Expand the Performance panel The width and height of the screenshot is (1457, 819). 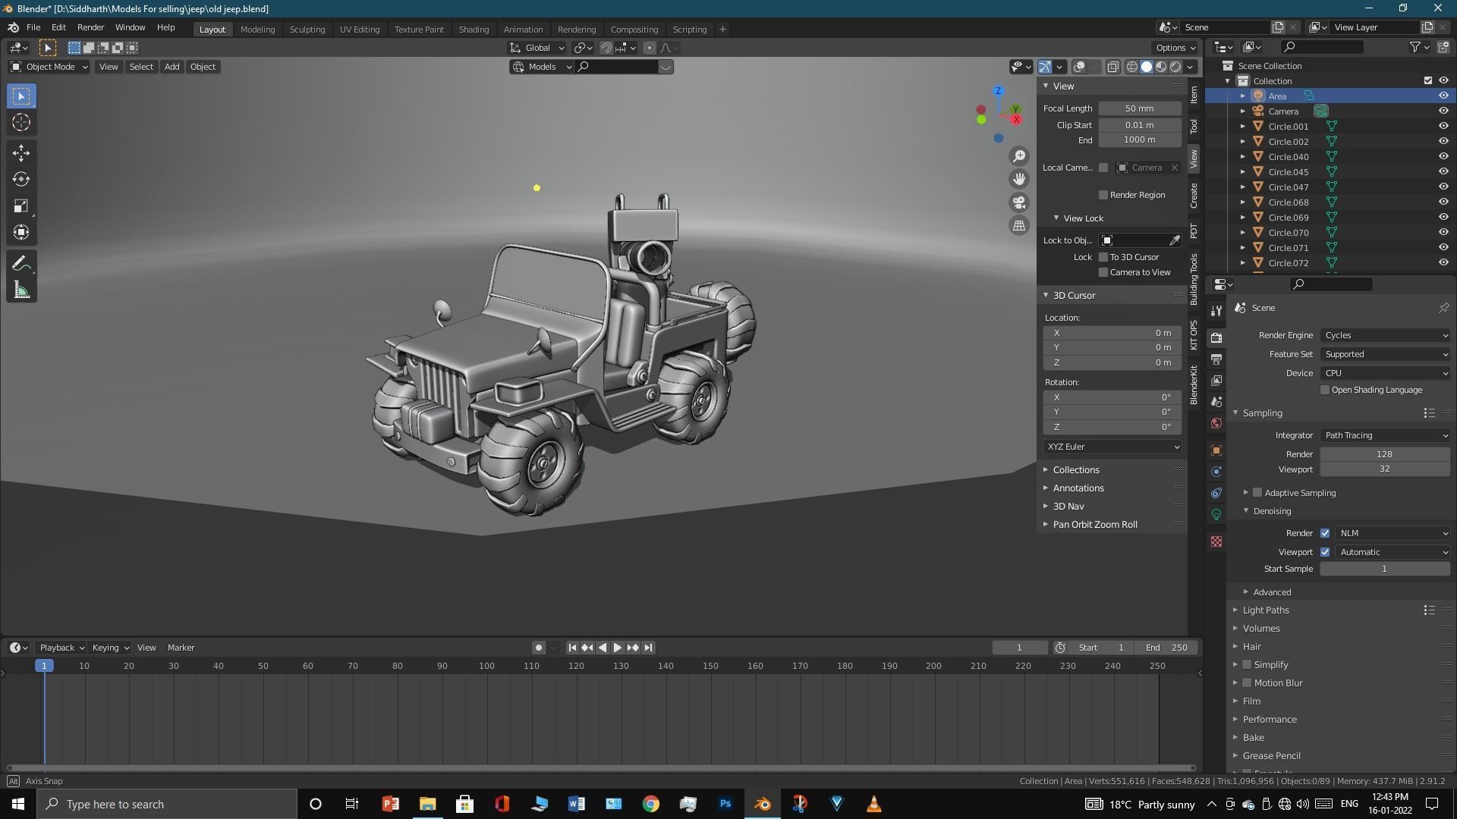pyautogui.click(x=1269, y=719)
